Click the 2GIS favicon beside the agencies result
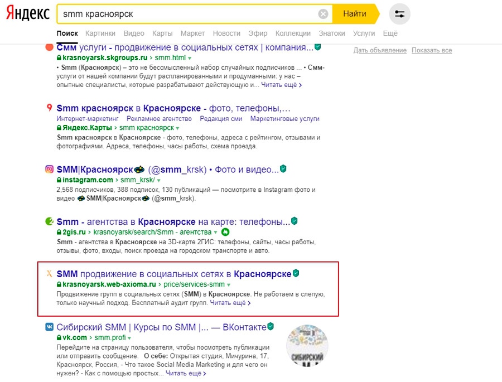Screen dimensions: 502x382 49,221
